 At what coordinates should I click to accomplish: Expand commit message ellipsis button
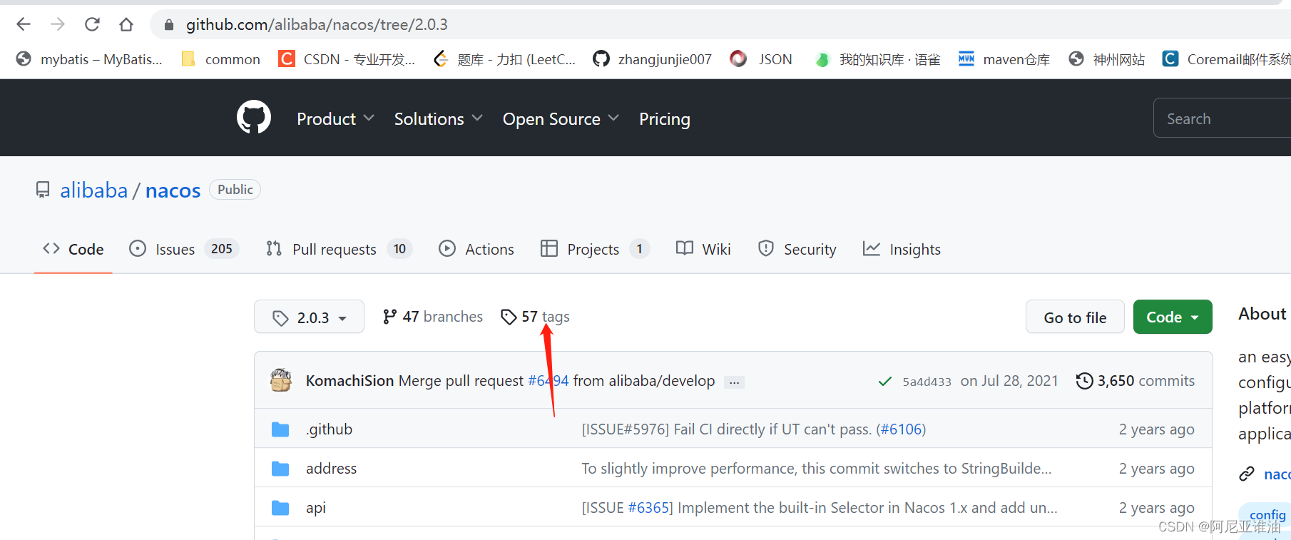tap(735, 382)
